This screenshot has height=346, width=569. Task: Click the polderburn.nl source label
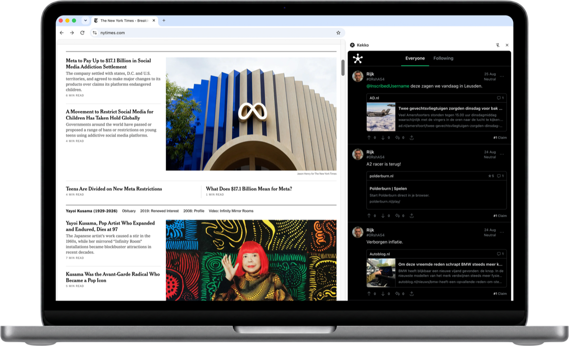click(382, 176)
